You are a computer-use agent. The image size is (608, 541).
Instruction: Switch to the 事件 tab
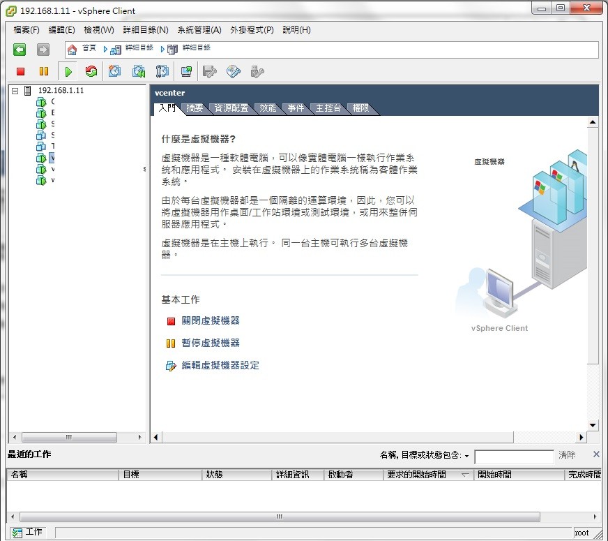click(296, 108)
